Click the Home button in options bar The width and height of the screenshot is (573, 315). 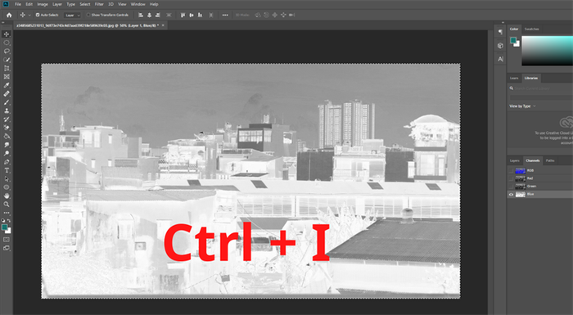click(x=9, y=15)
